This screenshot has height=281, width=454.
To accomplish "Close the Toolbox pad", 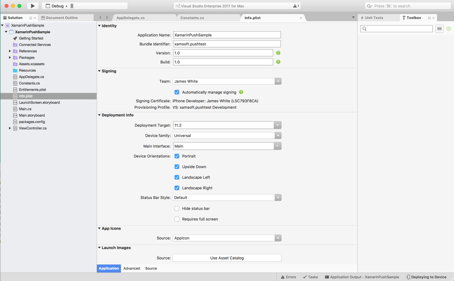I will pyautogui.click(x=433, y=18).
